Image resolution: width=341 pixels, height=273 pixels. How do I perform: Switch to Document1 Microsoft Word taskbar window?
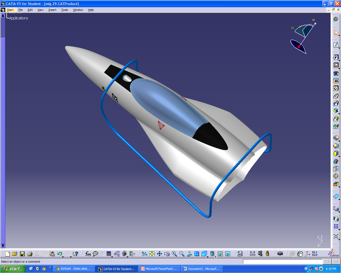pos(202,269)
